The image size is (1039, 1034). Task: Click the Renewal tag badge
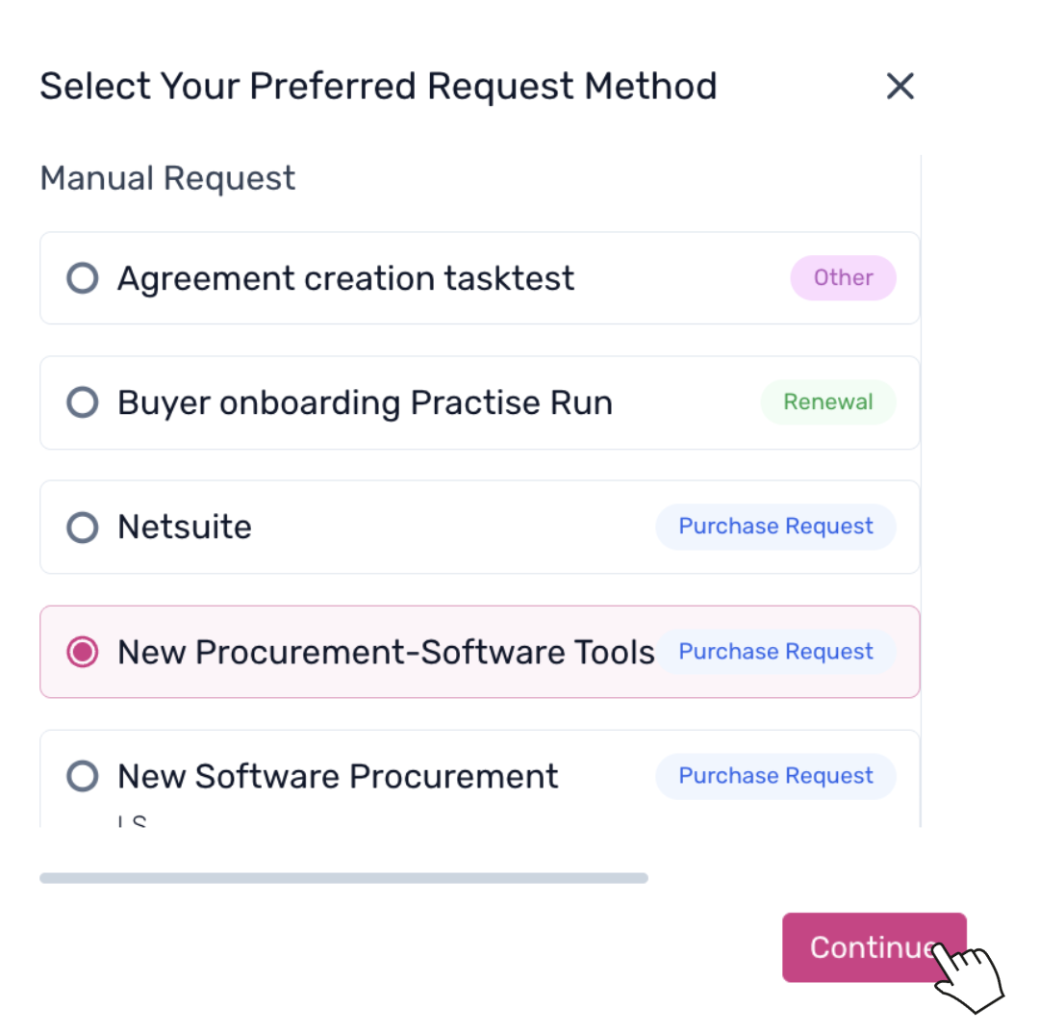(827, 402)
